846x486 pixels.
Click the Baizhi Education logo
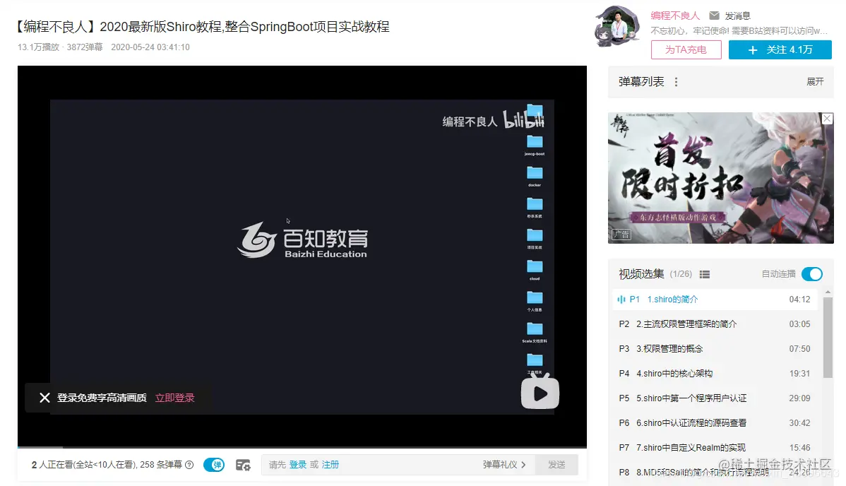point(303,239)
